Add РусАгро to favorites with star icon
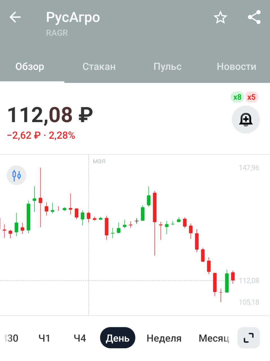The image size is (270, 361). (220, 17)
